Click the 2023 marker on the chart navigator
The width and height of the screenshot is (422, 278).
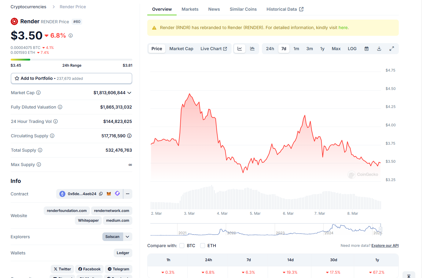[280, 233]
